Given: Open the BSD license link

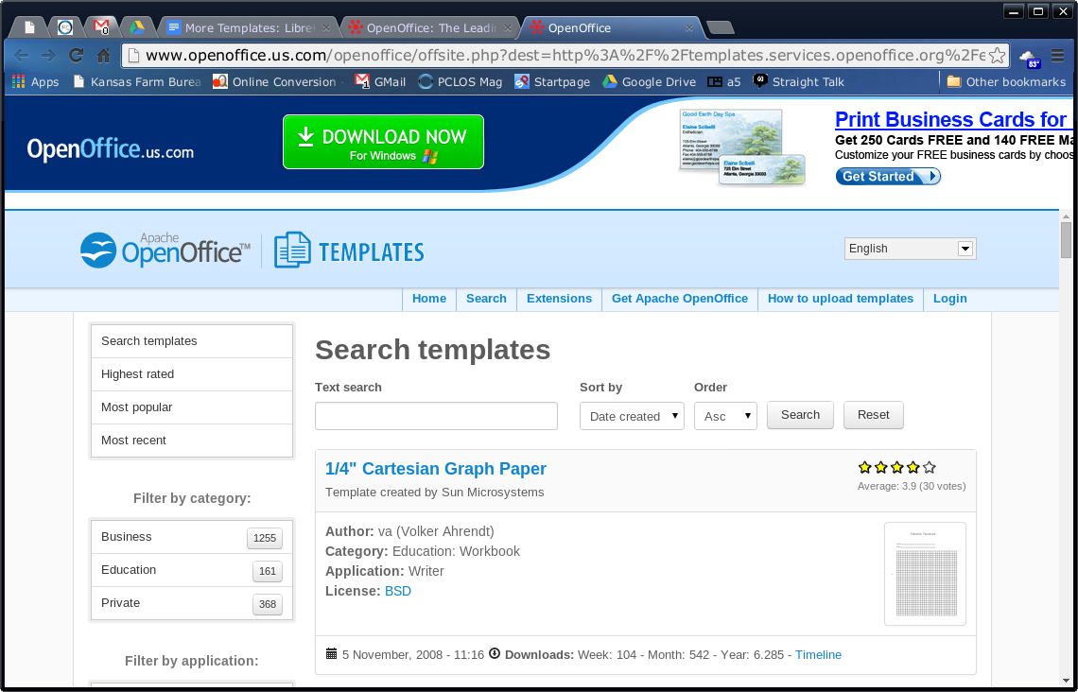Looking at the screenshot, I should pos(397,591).
